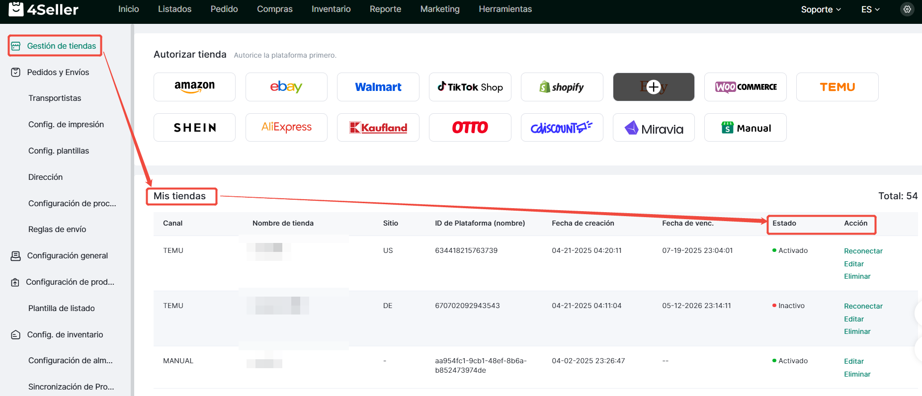Viewport: 922px width, 396px height.
Task: Authorize an OTTO store
Action: click(x=470, y=128)
